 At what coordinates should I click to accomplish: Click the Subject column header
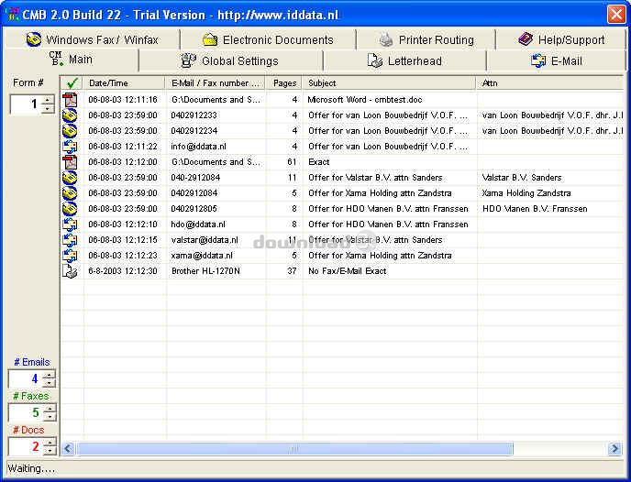[x=389, y=83]
